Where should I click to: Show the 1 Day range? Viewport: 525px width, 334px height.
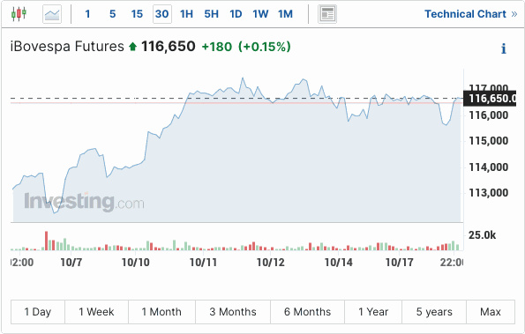tap(38, 312)
